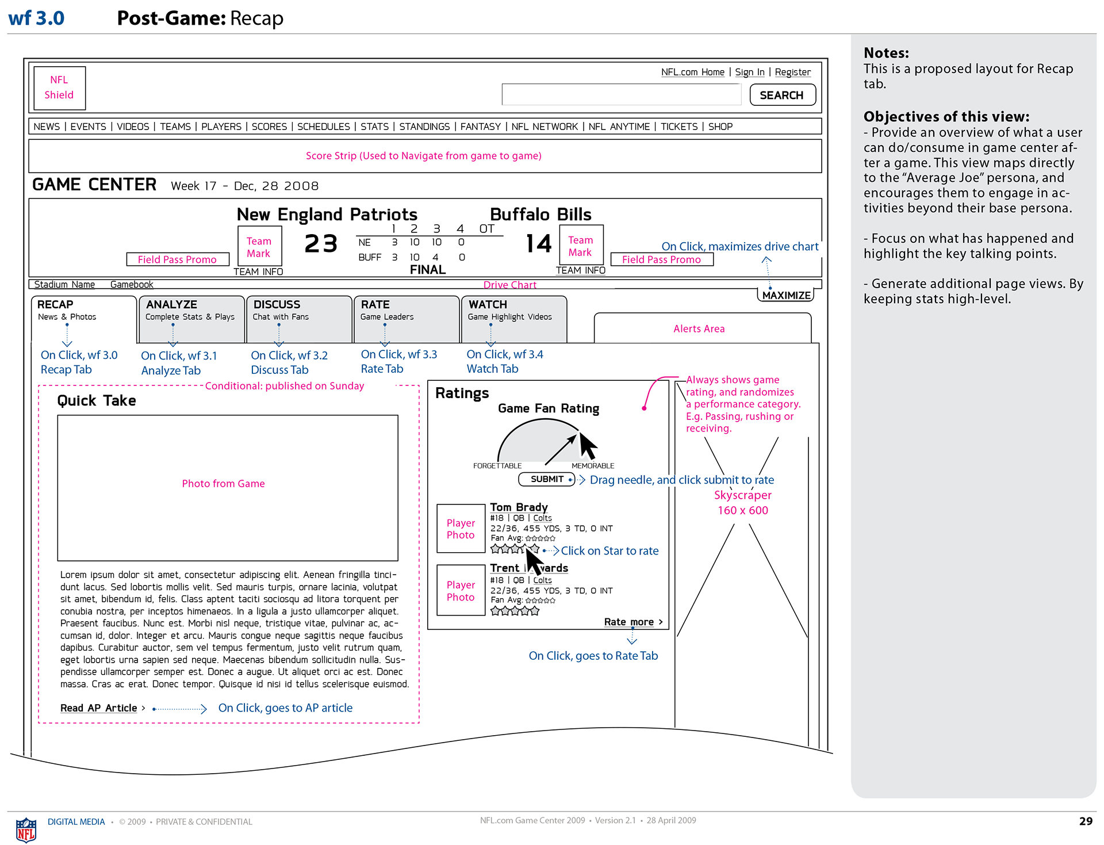Viewport: 1104px width, 845px height.
Task: Open EVENTS in the navigation bar
Action: point(88,127)
